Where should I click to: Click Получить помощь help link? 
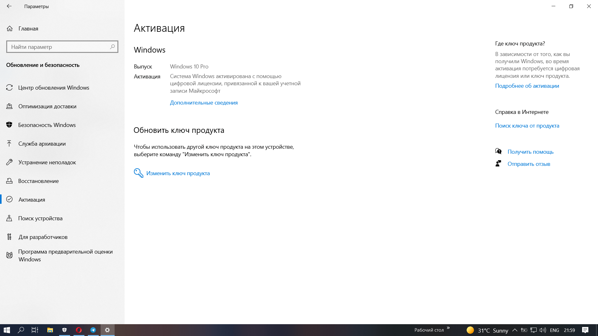coord(530,152)
